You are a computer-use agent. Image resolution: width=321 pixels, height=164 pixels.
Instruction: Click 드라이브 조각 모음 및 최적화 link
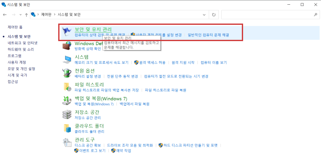pyautogui.click(x=130, y=145)
